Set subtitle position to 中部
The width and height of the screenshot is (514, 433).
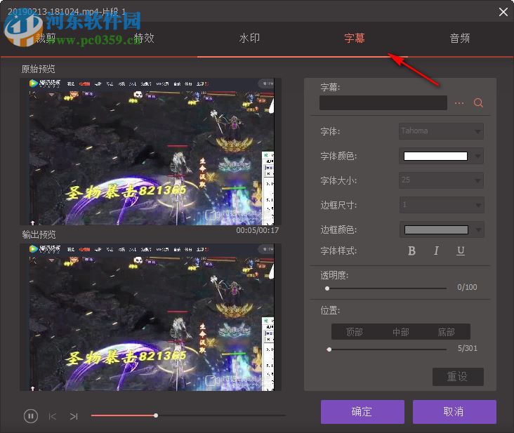coord(400,332)
